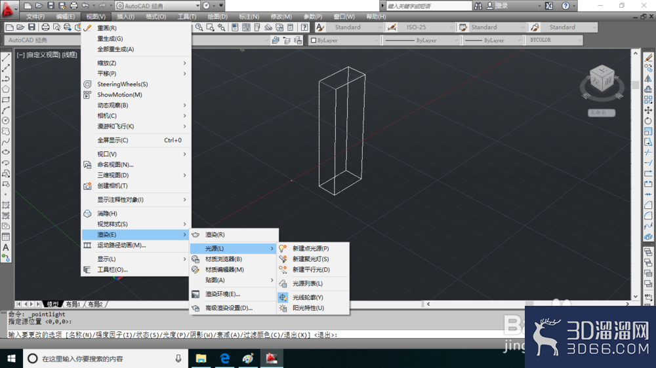This screenshot has width=656, height=368.
Task: Click the New distant light icon
Action: (283, 270)
